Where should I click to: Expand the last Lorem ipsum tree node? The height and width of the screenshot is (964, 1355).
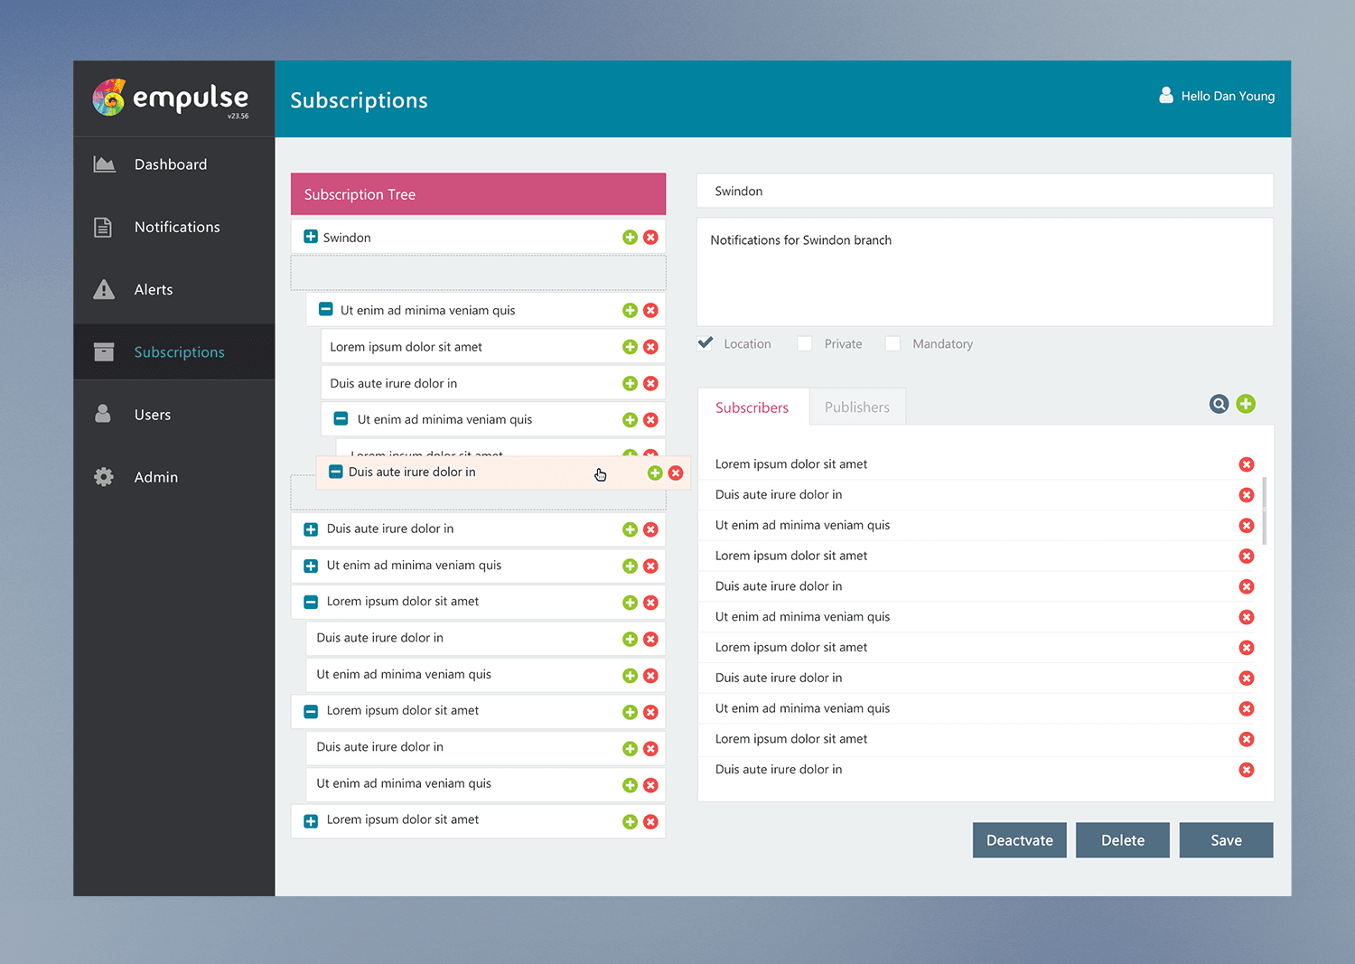pos(311,821)
